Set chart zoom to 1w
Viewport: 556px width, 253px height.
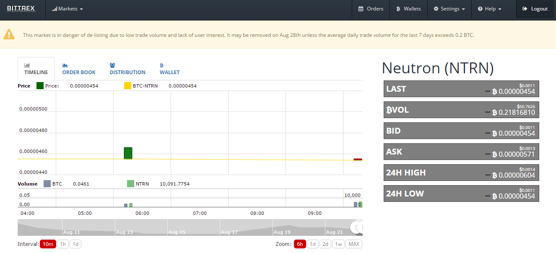point(338,244)
